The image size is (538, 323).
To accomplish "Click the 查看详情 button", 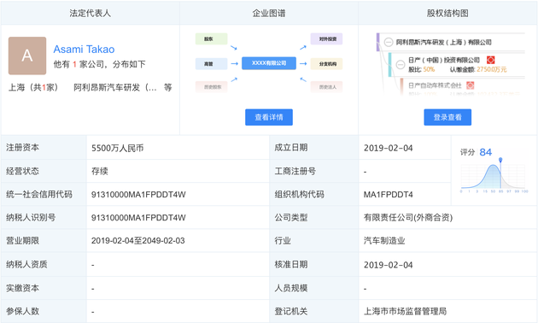I will click(x=269, y=117).
